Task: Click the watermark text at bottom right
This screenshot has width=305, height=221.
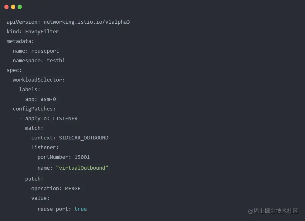Action: click(273, 211)
